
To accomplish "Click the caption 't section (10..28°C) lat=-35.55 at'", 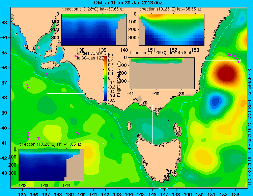I will [x=170, y=9].
